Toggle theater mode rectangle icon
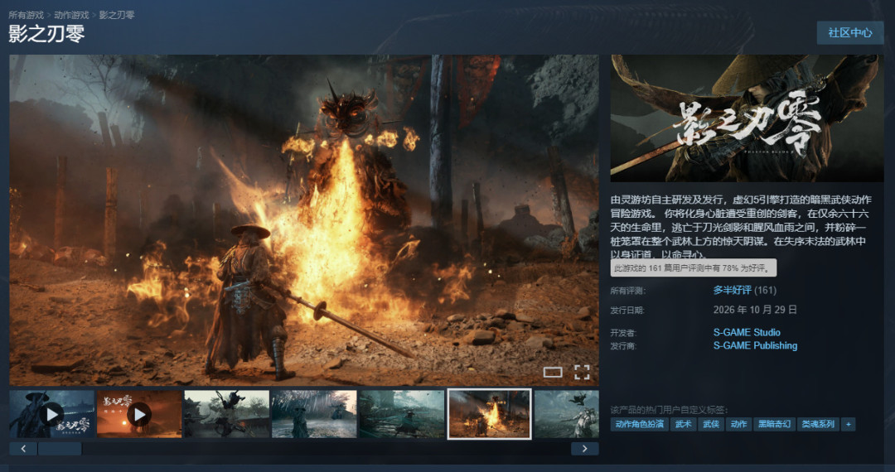This screenshot has height=472, width=895. (553, 373)
